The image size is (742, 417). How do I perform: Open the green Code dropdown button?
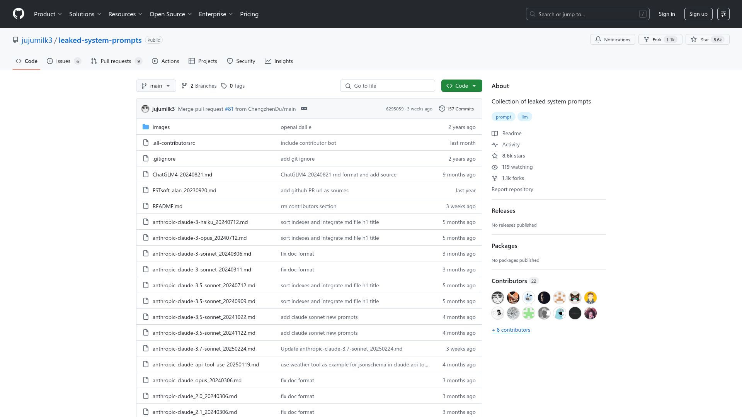point(461,86)
